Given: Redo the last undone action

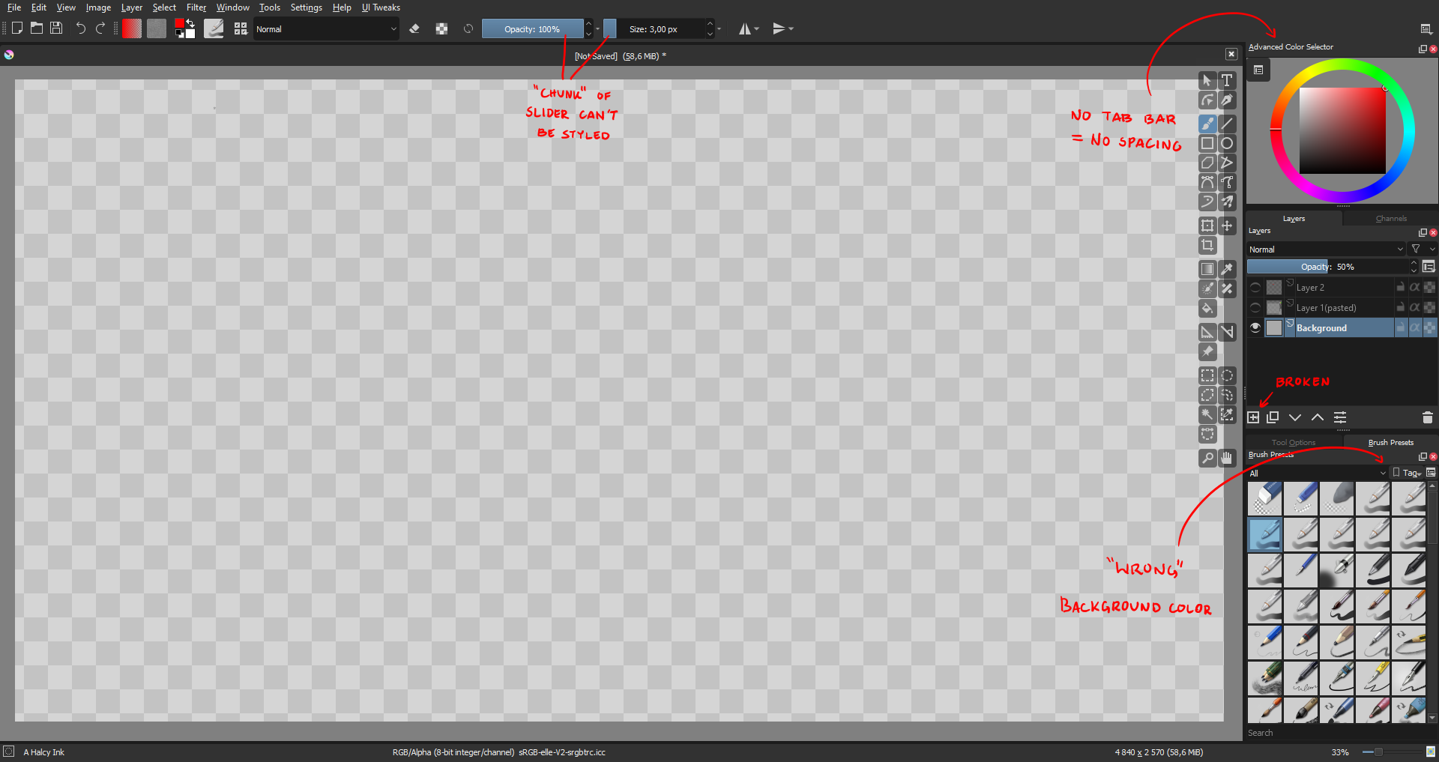Looking at the screenshot, I should (x=100, y=28).
